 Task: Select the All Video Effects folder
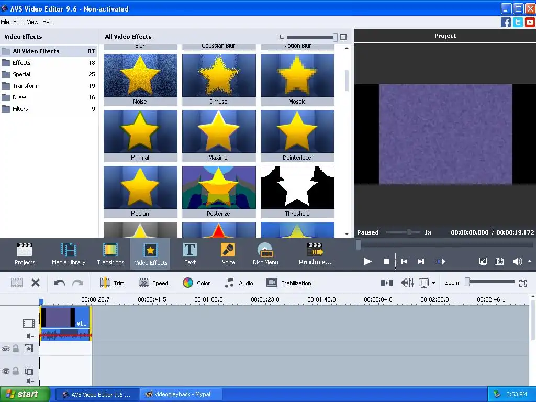click(49, 51)
